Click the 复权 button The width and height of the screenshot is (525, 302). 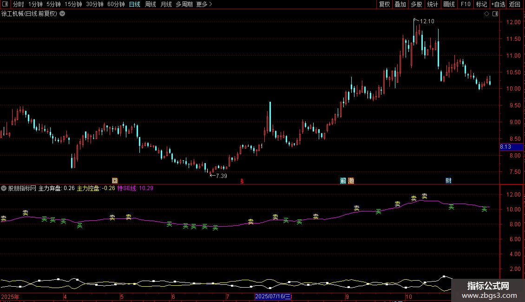pos(384,4)
